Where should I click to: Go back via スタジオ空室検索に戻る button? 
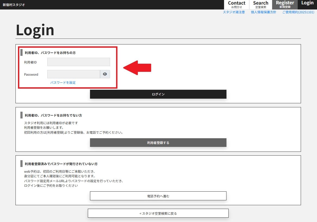[158, 213]
